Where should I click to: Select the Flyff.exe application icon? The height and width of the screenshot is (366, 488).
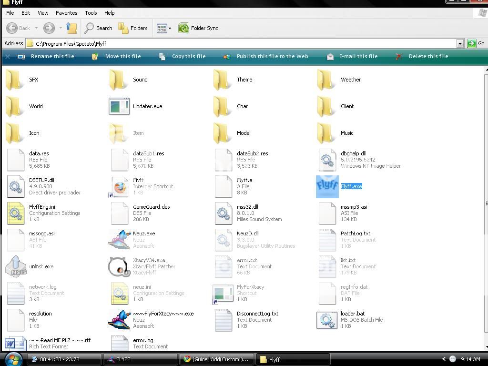[x=327, y=186]
